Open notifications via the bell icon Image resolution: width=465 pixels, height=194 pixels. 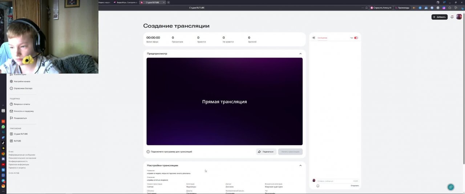[452, 17]
